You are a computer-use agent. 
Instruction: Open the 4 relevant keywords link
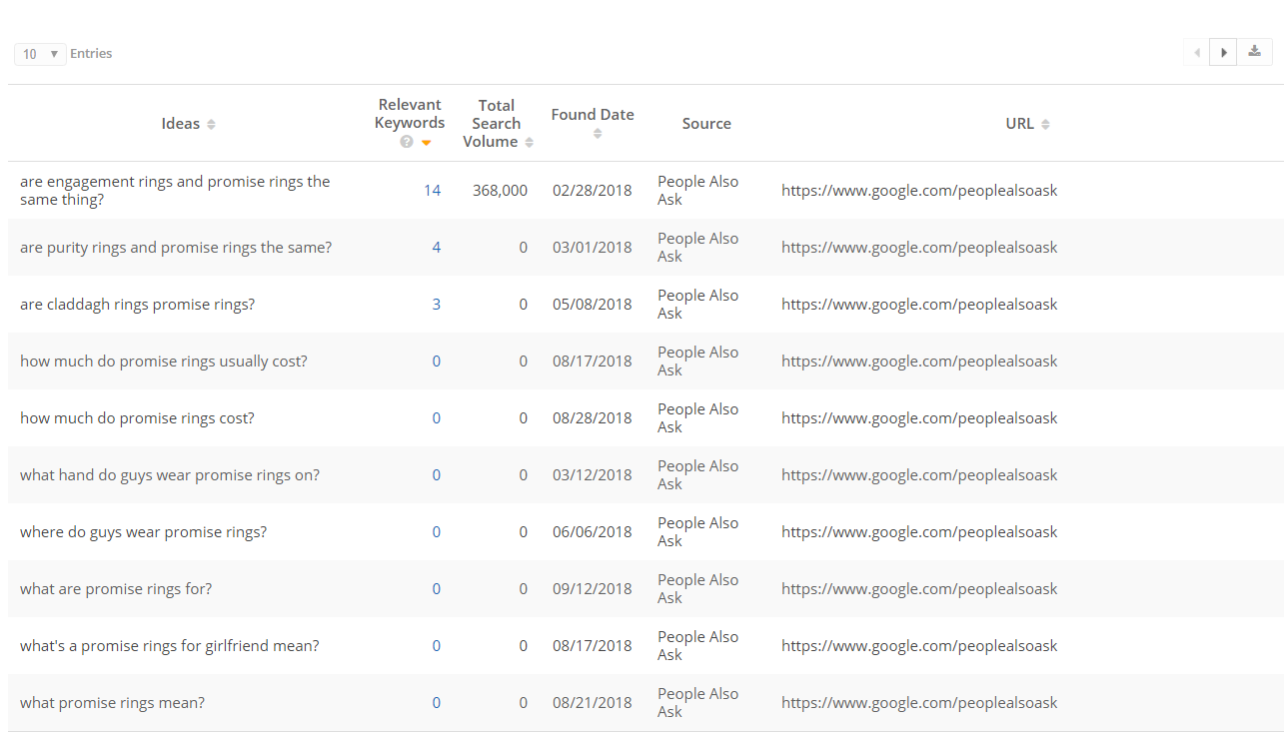[x=437, y=247]
